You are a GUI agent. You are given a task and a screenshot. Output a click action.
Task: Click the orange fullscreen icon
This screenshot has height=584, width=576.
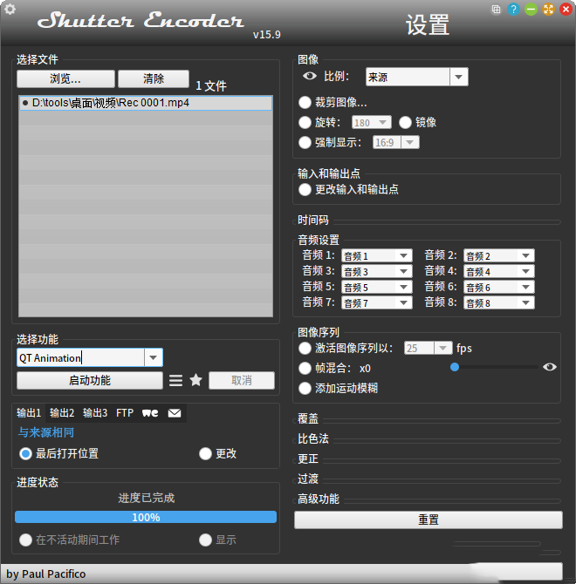[548, 10]
